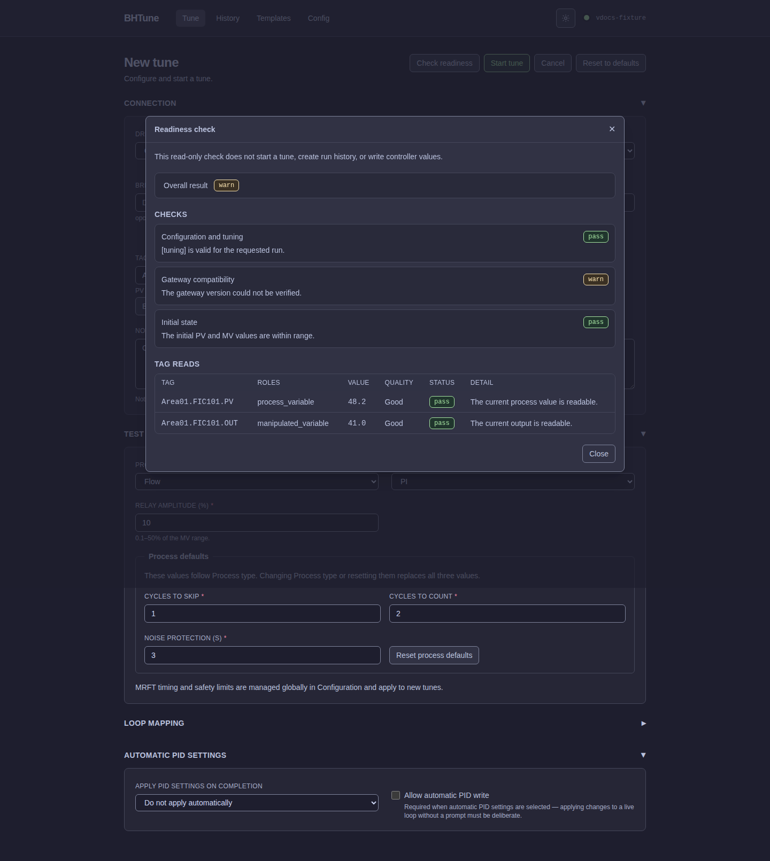Click the manipulated_variable role cell
770x861 pixels.
(x=293, y=423)
